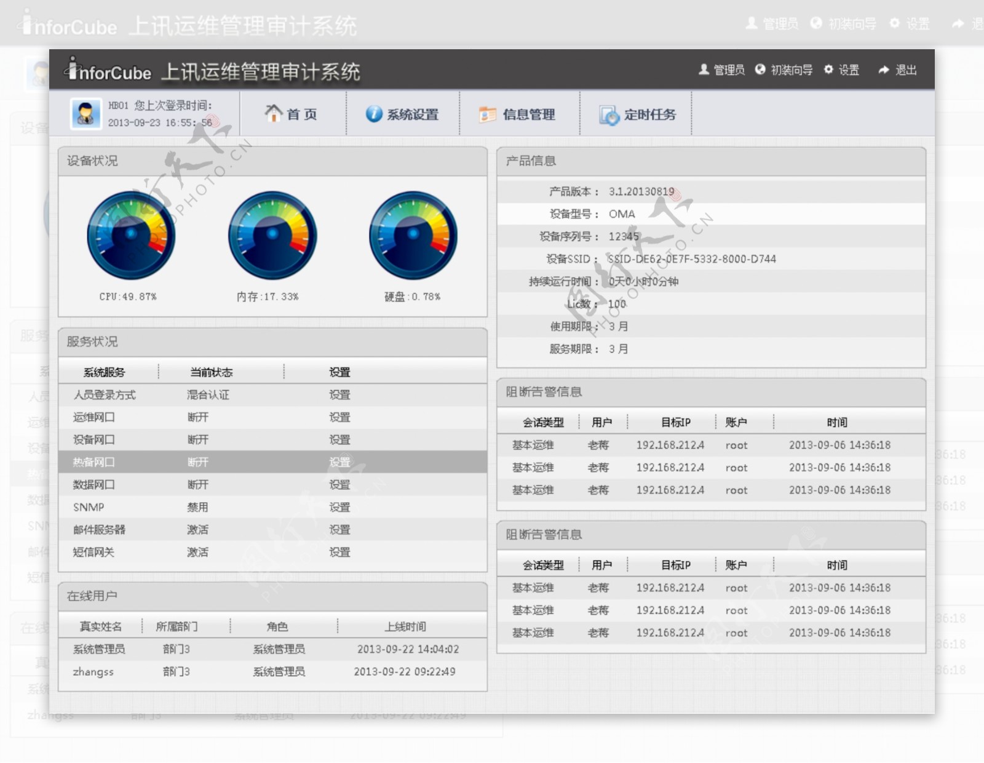Screen dimensions: 984x763
Task: Click the SSID-DE62-0E7F-5332-8000-D744 value
Action: tap(692, 259)
